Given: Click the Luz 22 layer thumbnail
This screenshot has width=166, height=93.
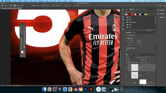Looking at the screenshot, I should point(135,75).
